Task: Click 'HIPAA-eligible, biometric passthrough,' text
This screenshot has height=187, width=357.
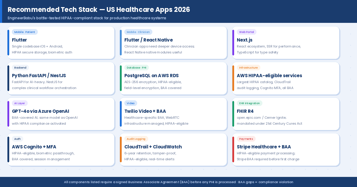Action: coord(43,153)
